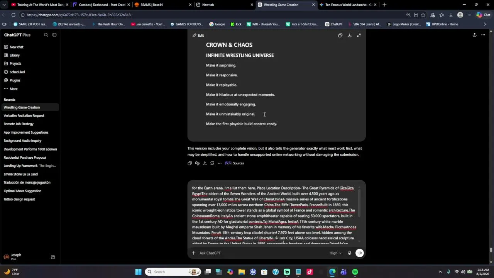
Task: Open a new browser tab
Action: coord(384,5)
